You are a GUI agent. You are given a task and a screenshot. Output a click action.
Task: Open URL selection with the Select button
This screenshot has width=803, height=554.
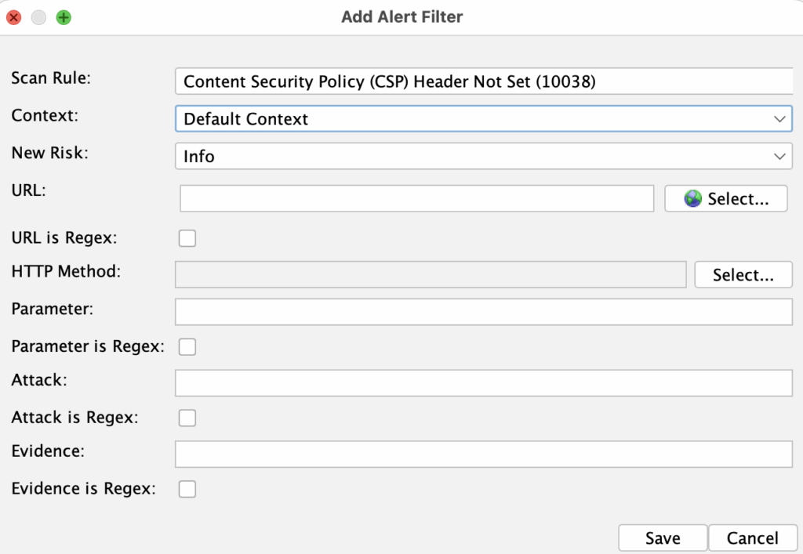tap(725, 198)
